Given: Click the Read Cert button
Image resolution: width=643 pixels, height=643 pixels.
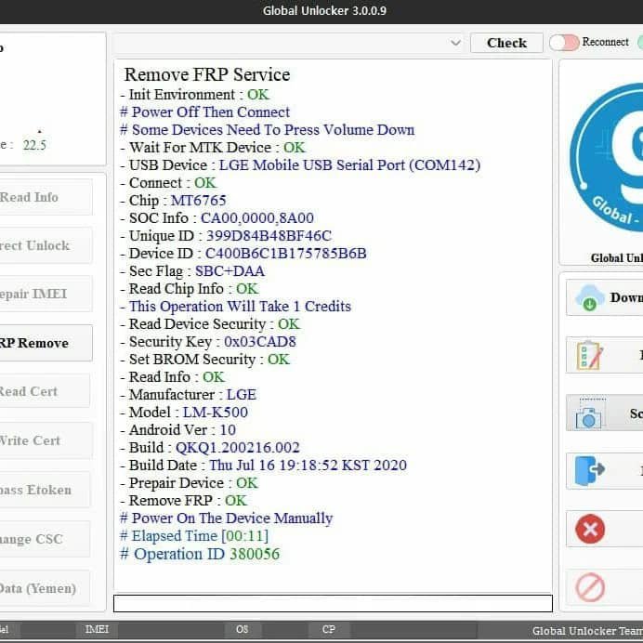Looking at the screenshot, I should click(46, 391).
